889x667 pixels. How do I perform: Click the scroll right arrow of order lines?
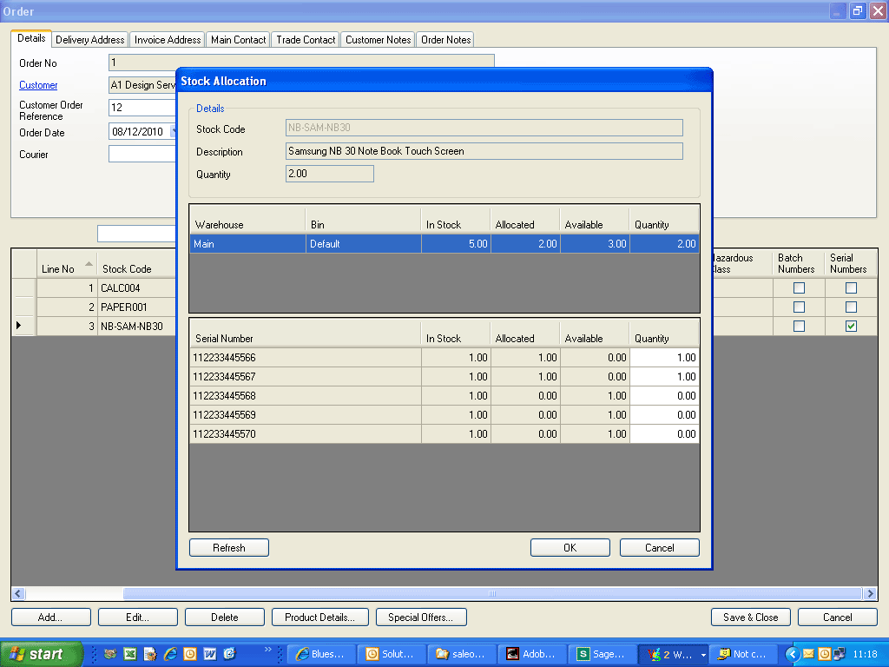click(870, 593)
